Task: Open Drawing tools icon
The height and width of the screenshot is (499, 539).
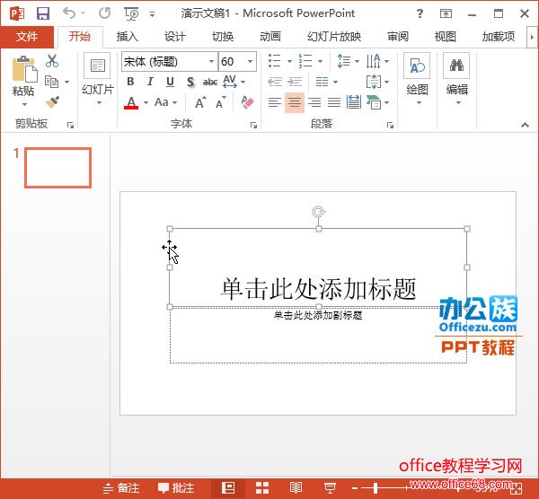Action: (417, 66)
